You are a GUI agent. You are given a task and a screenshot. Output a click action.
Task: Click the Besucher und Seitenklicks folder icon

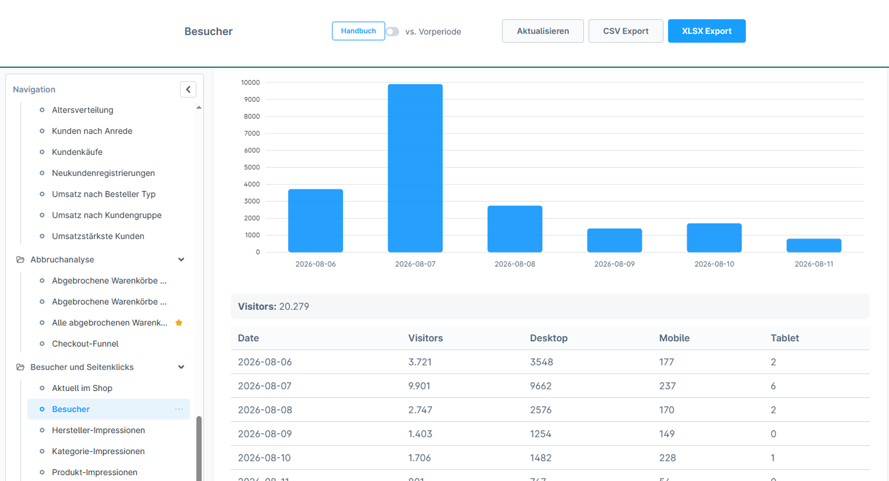coord(20,367)
